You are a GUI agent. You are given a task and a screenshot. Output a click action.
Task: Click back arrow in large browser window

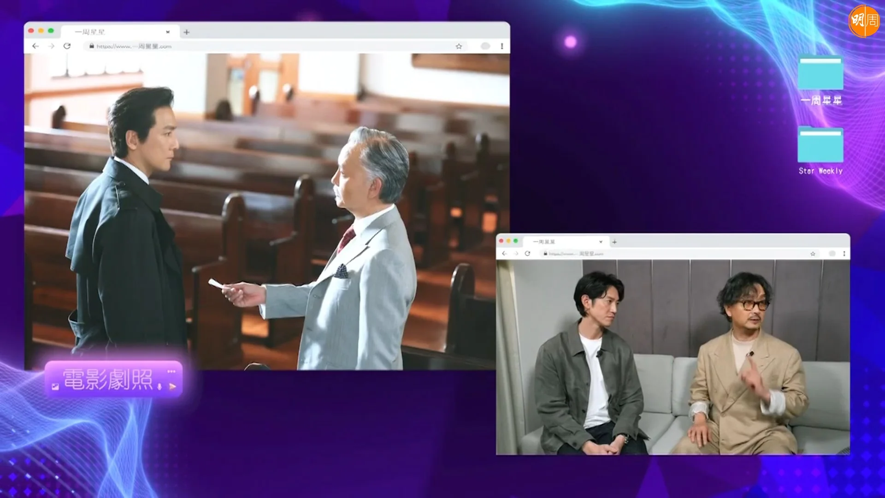[x=35, y=46]
